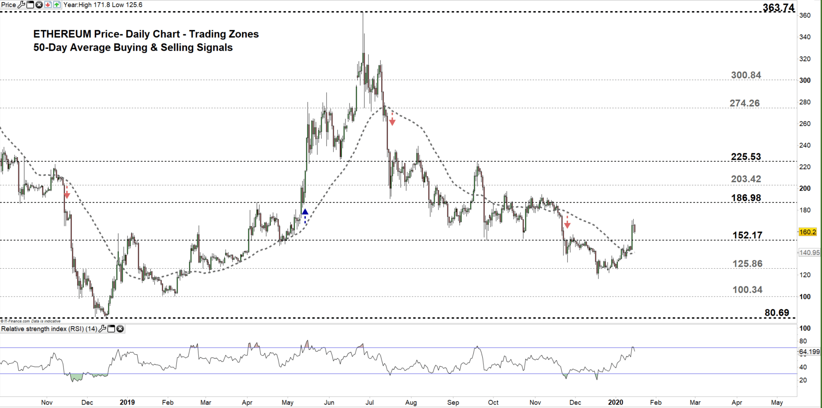
Task: Click the 50-Day Average Buying & Selling Signals text
Action: [133, 48]
